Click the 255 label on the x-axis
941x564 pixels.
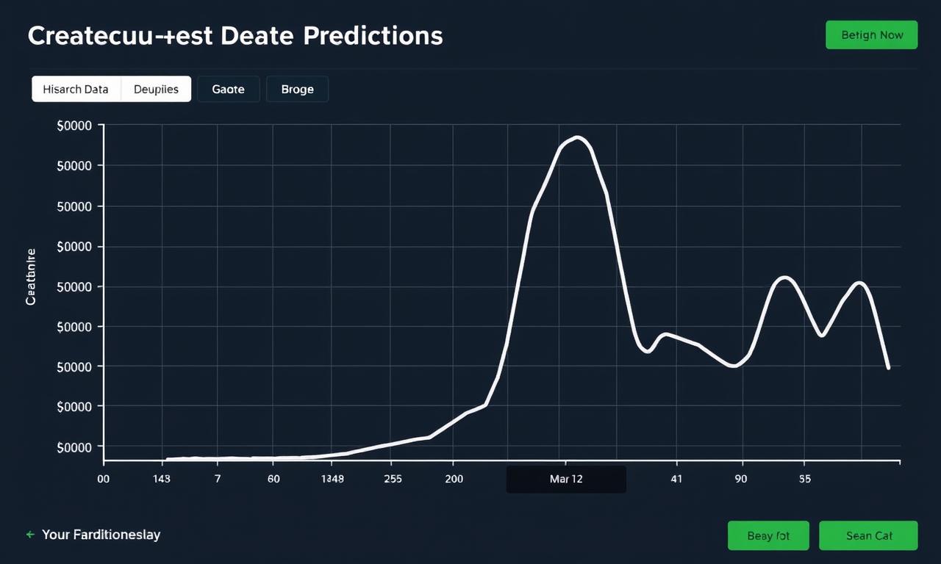point(393,479)
